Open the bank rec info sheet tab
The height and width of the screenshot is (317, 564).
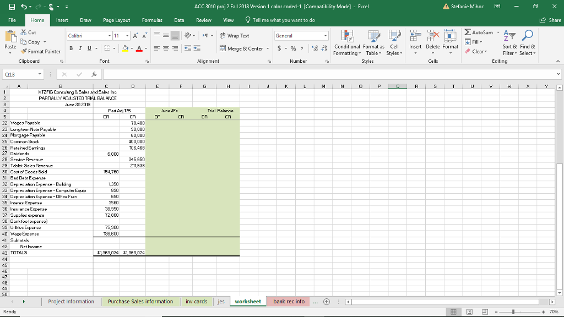(x=289, y=302)
